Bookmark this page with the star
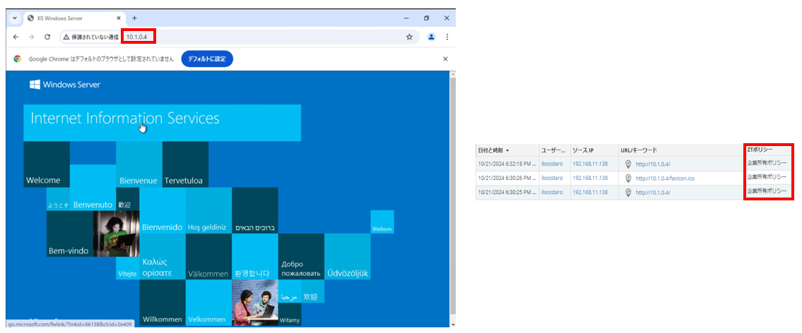The width and height of the screenshot is (802, 333). point(409,37)
